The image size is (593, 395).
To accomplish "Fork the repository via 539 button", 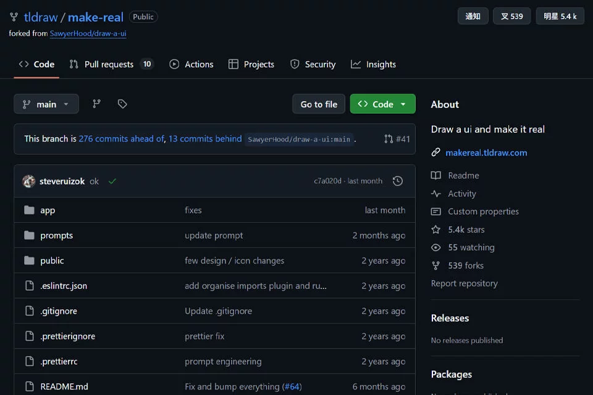I will [x=511, y=16].
